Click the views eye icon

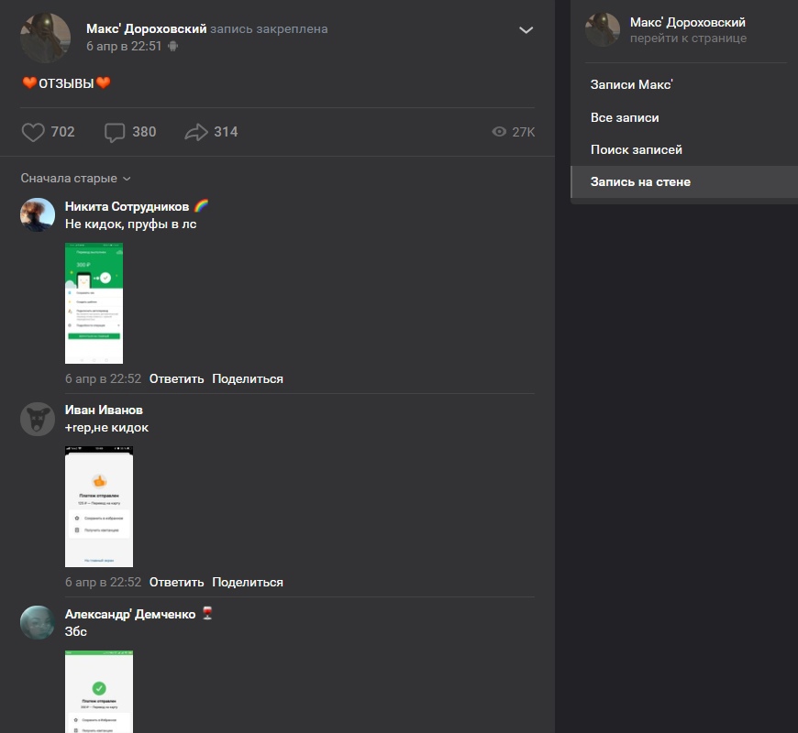[499, 132]
